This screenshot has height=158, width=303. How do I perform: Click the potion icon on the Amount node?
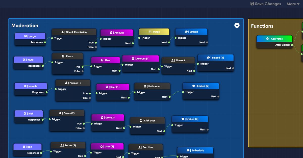[x=111, y=33]
